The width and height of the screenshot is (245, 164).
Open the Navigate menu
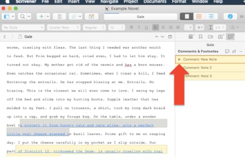click(109, 2)
